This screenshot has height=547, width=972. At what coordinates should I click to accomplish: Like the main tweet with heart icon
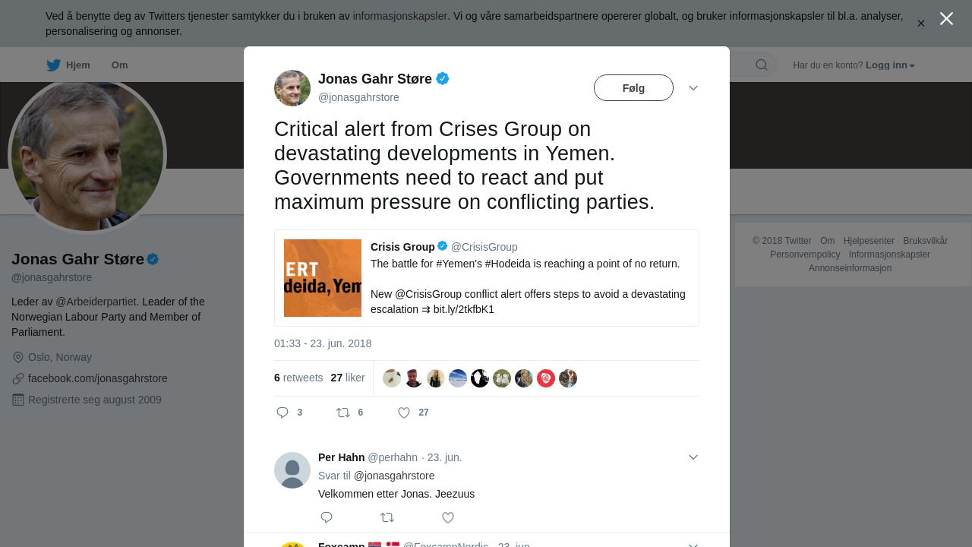tap(404, 413)
